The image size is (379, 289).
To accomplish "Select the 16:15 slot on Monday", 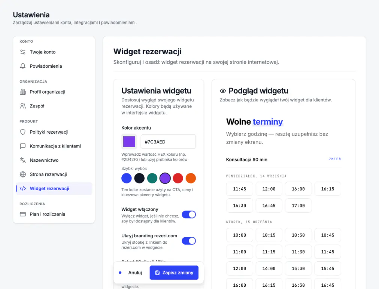I will click(x=328, y=189).
